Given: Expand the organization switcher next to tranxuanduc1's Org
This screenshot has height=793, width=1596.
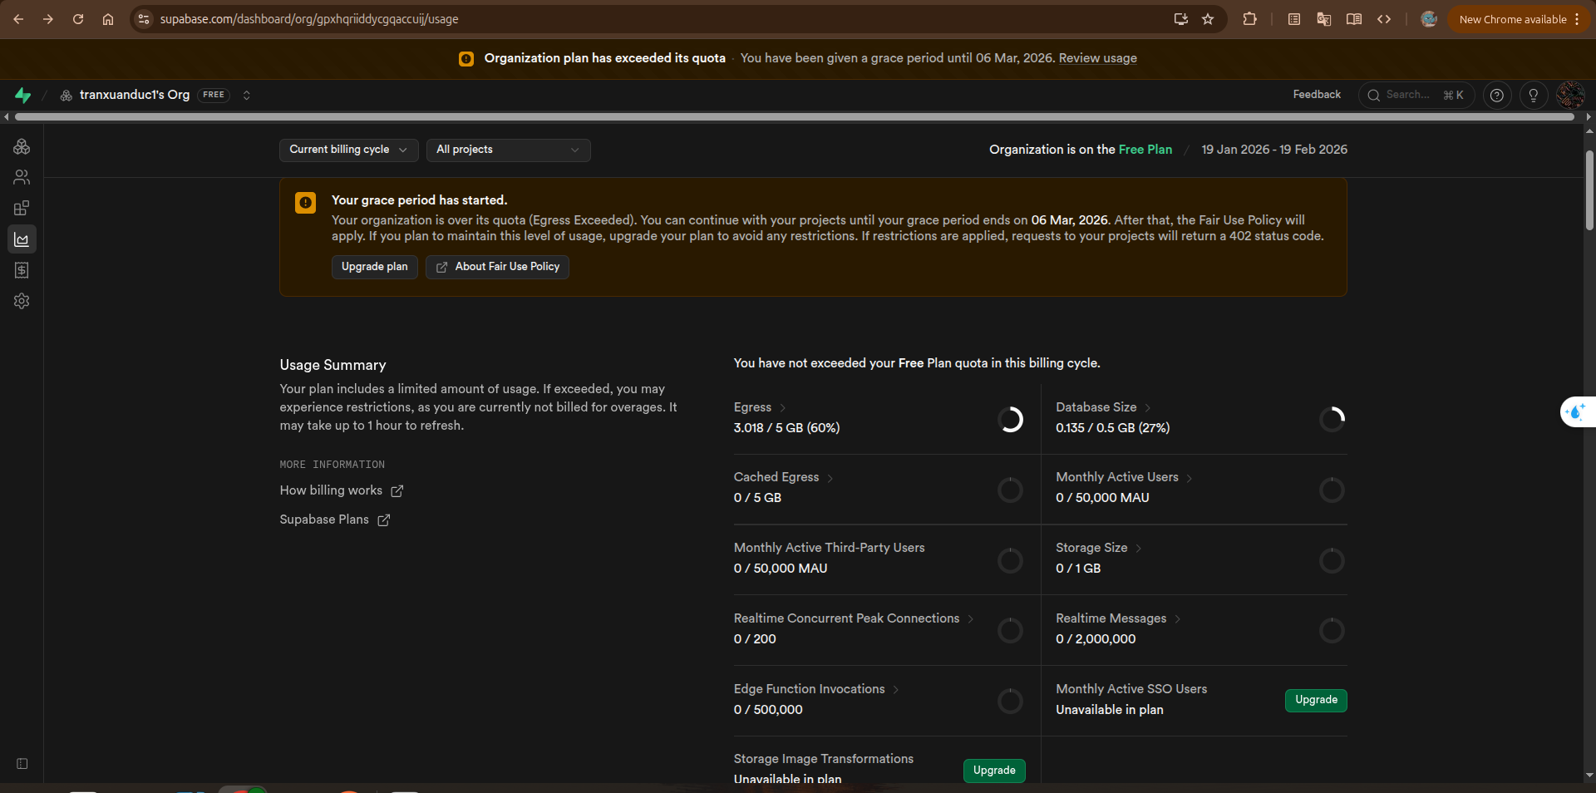Looking at the screenshot, I should tap(247, 96).
